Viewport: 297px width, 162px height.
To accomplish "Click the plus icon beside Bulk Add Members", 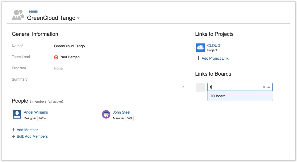I will 14,136.
